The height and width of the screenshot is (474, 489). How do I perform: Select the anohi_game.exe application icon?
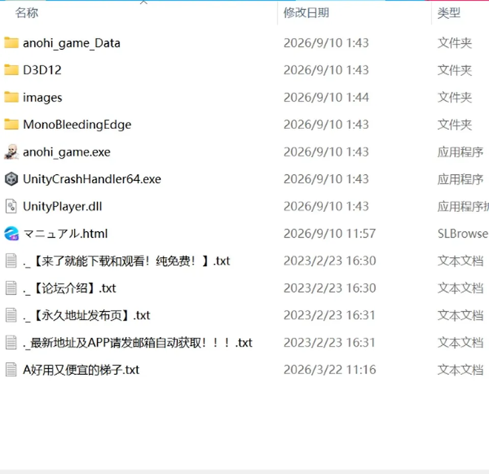click(12, 152)
